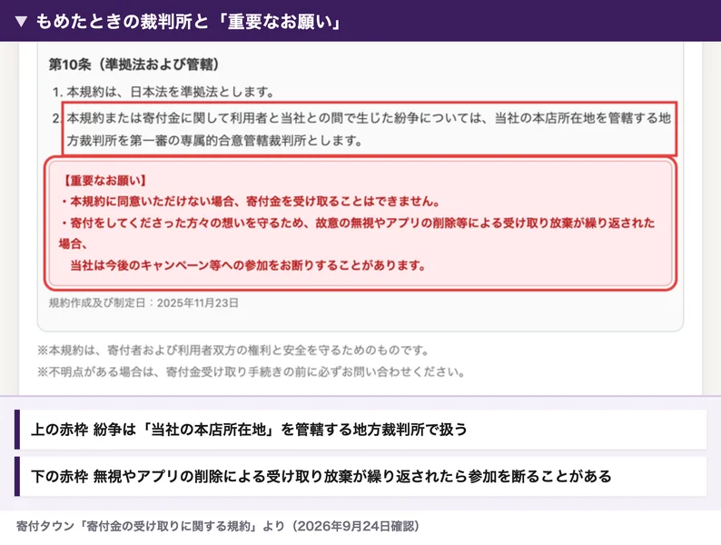
Task: Select the heading 第10条(準拠法および管轄)
Action: [x=133, y=64]
